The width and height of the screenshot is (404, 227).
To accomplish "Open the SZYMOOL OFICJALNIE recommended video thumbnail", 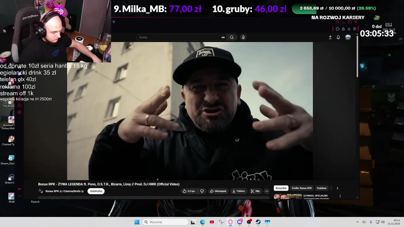I will pyautogui.click(x=288, y=197).
